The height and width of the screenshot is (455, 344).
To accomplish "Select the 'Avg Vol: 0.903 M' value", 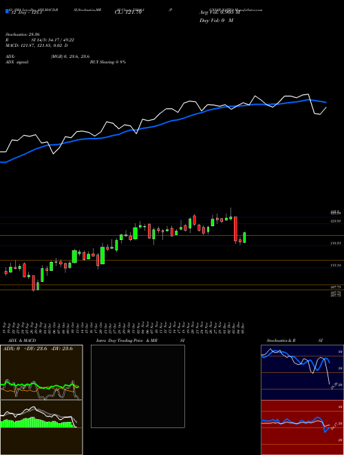I will coord(219,12).
